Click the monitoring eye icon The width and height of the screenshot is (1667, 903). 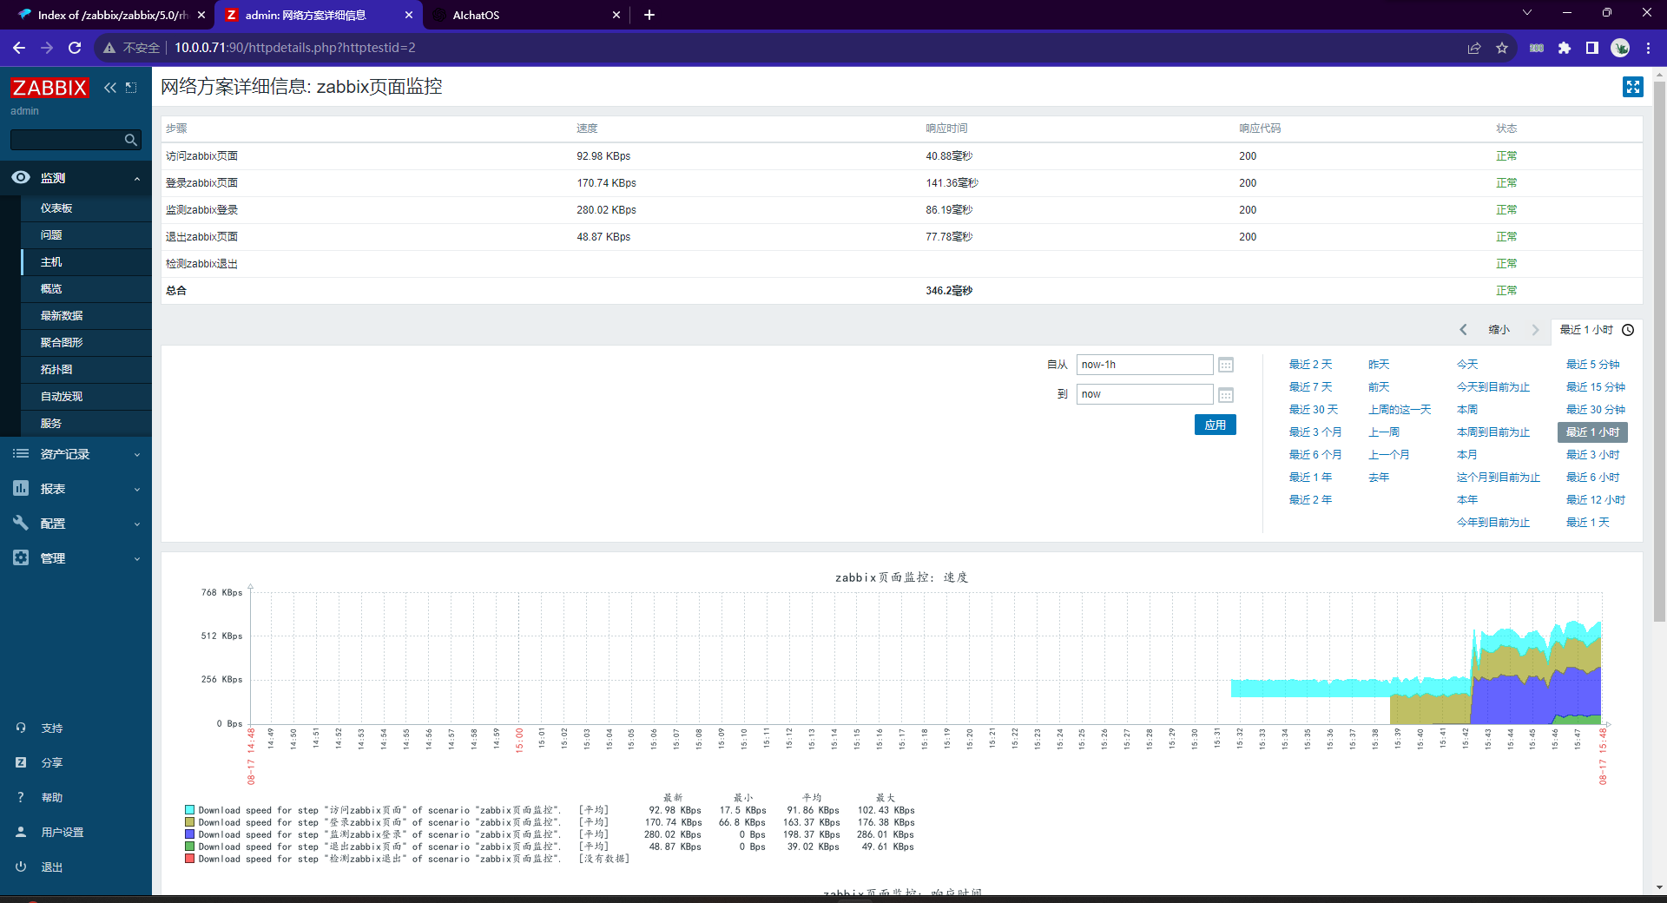21,177
